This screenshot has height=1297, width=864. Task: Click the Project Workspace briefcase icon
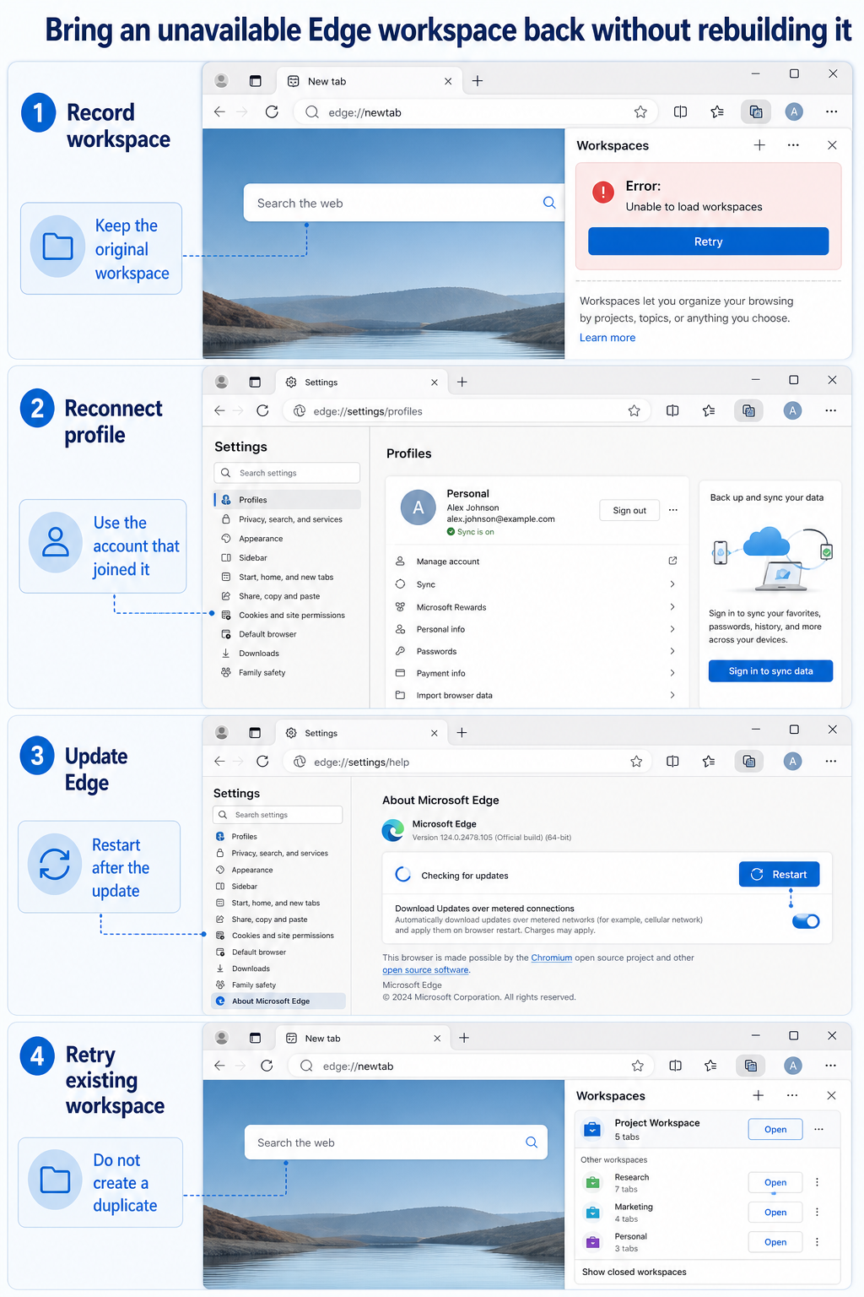pyautogui.click(x=593, y=1129)
